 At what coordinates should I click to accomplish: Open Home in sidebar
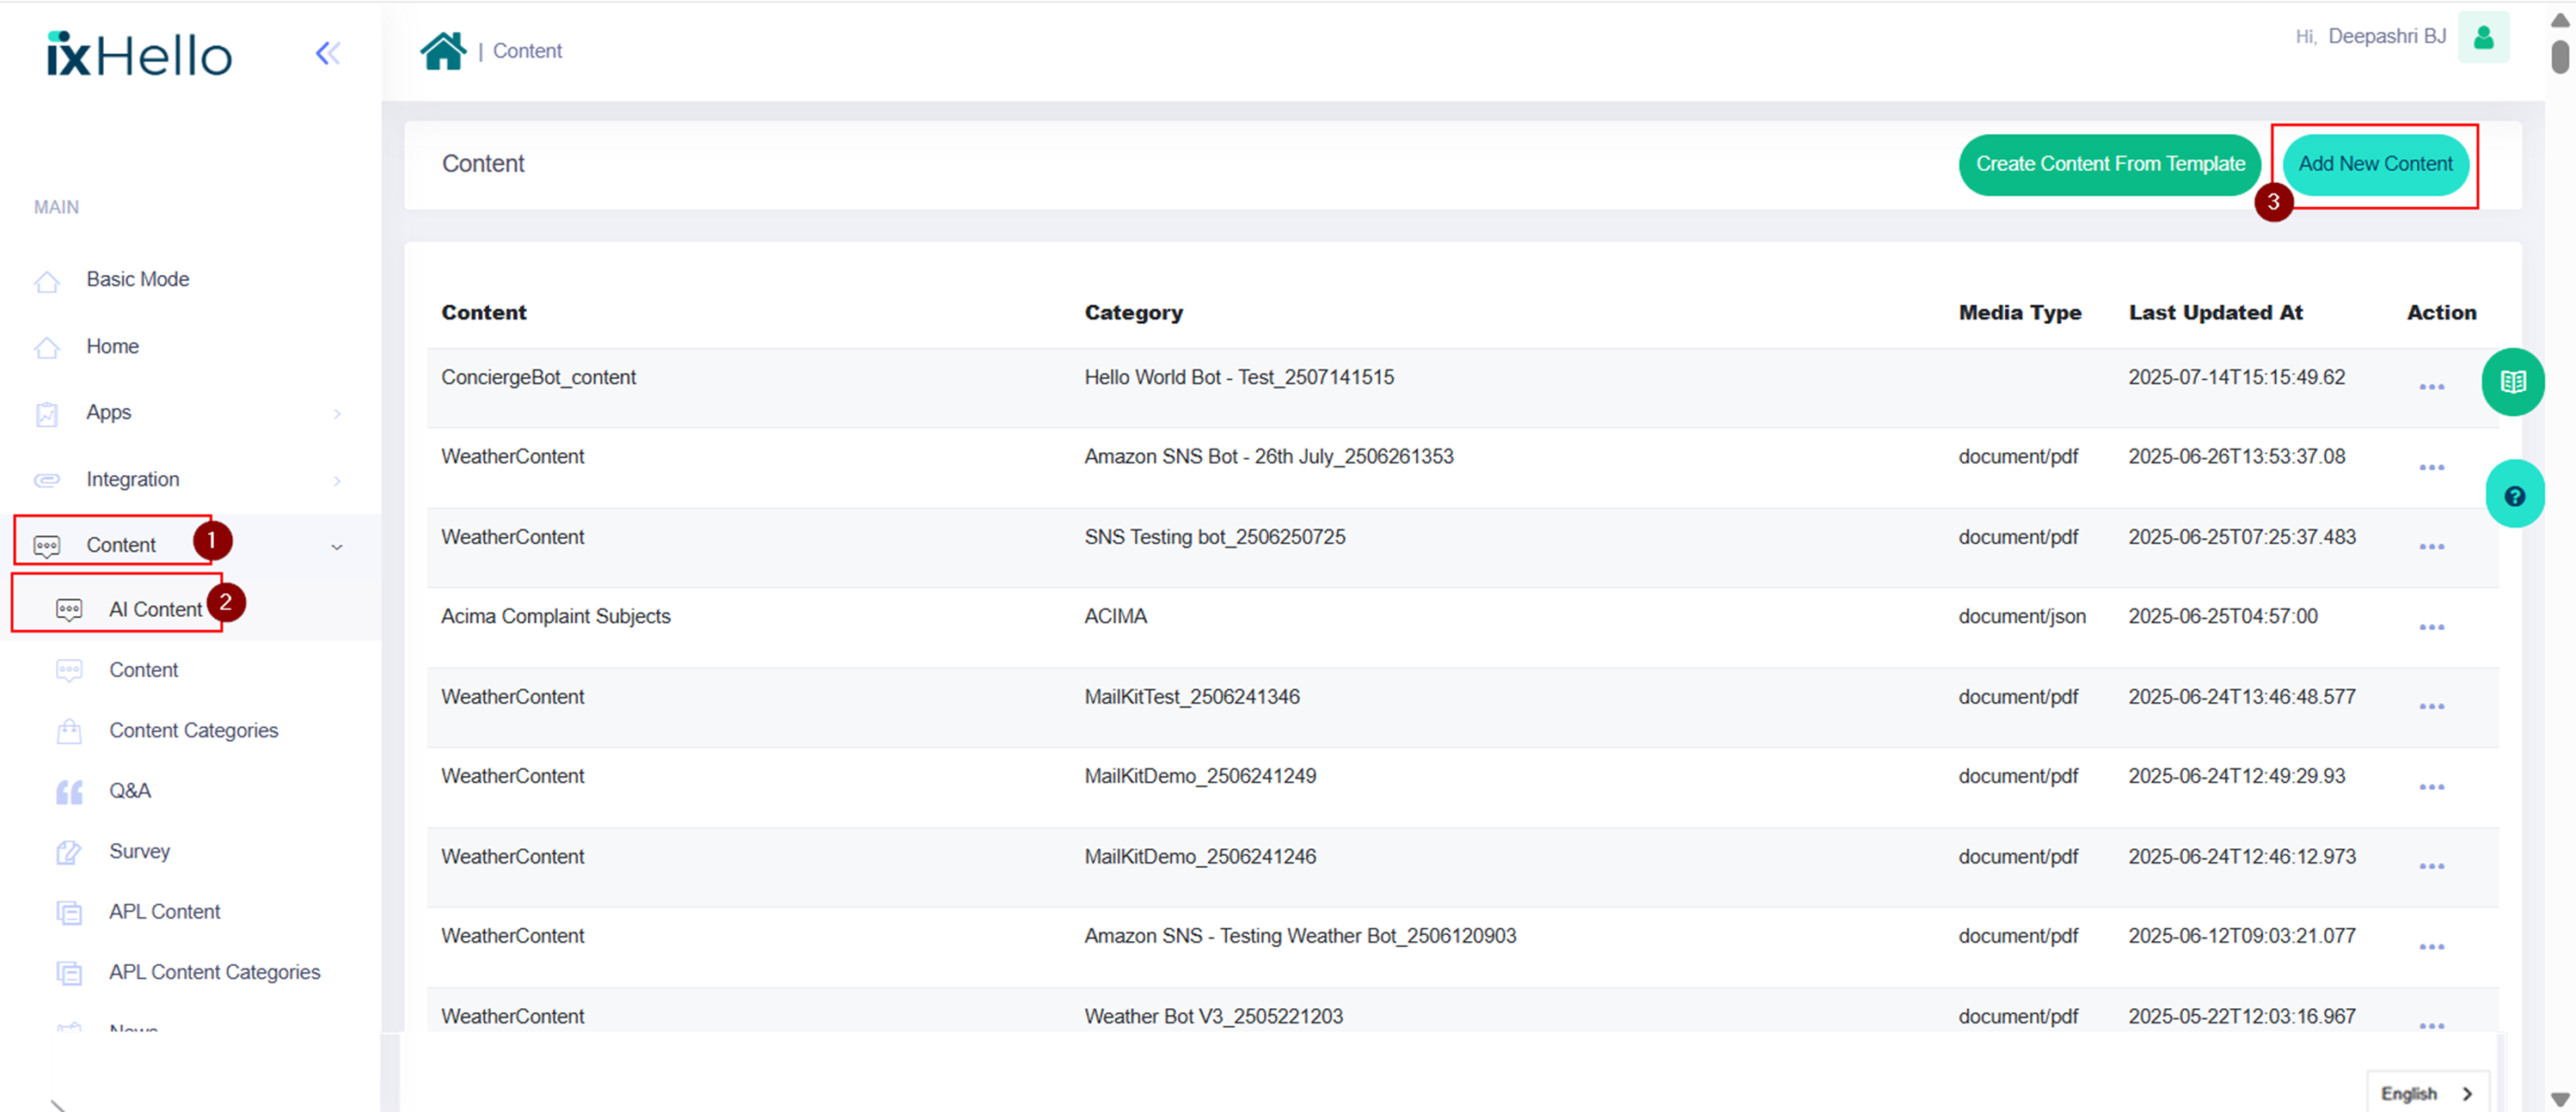(112, 346)
